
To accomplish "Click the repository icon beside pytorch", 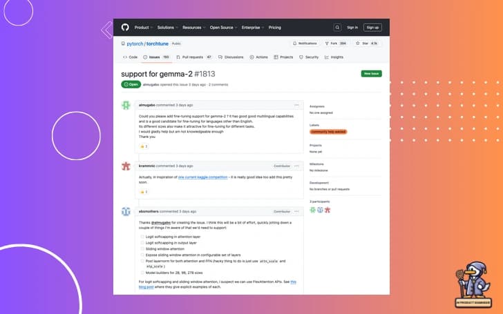I will click(x=123, y=43).
